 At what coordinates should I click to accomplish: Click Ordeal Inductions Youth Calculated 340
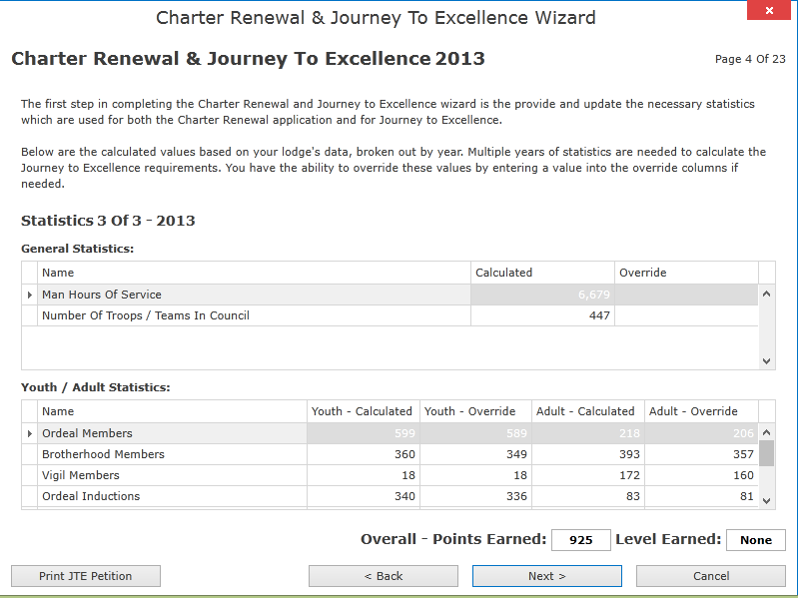click(x=364, y=496)
